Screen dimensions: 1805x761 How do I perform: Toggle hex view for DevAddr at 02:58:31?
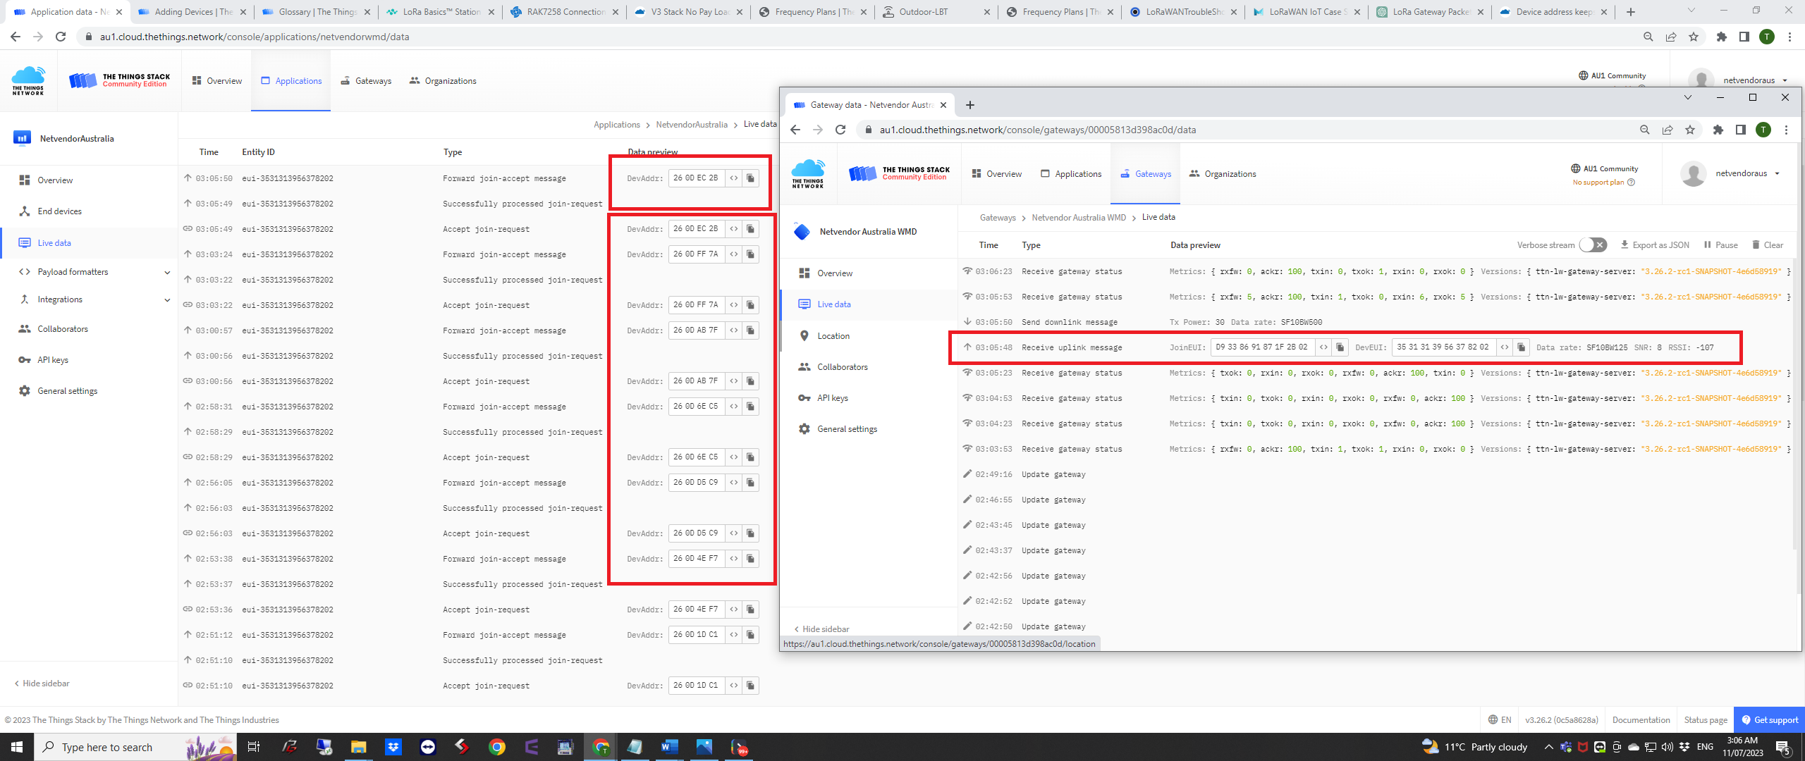(734, 407)
